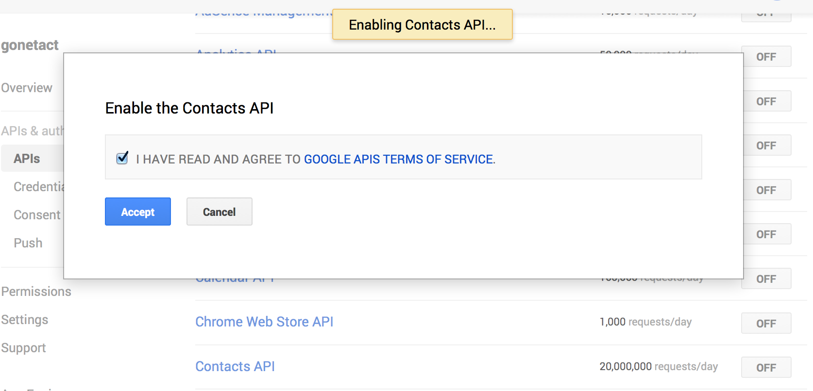Open Push in the sidebar
The height and width of the screenshot is (391, 813).
tap(28, 243)
